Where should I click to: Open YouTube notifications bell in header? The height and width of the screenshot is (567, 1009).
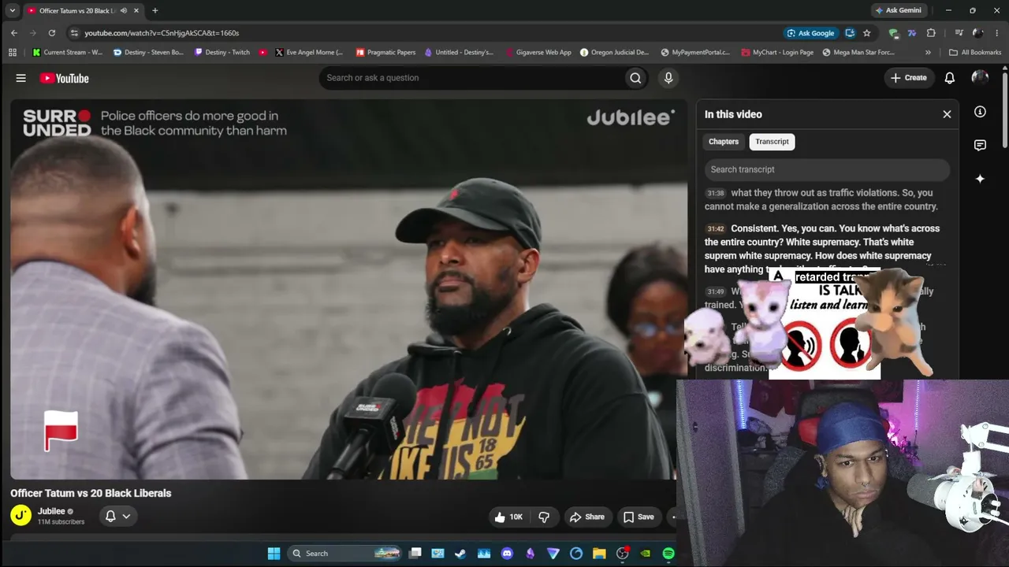point(950,78)
